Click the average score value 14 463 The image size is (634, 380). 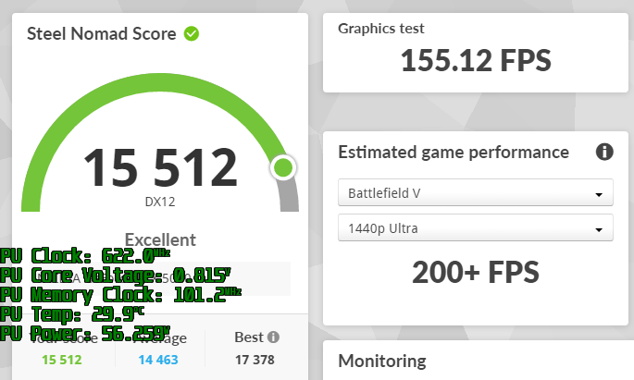tap(158, 360)
